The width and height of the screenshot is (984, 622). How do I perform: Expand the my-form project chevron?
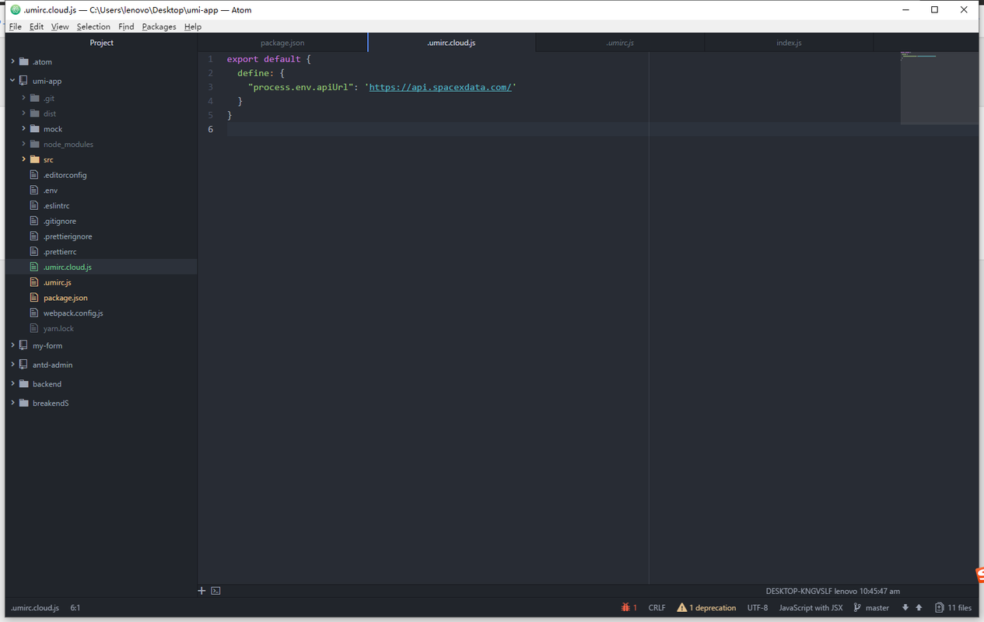pyautogui.click(x=12, y=345)
